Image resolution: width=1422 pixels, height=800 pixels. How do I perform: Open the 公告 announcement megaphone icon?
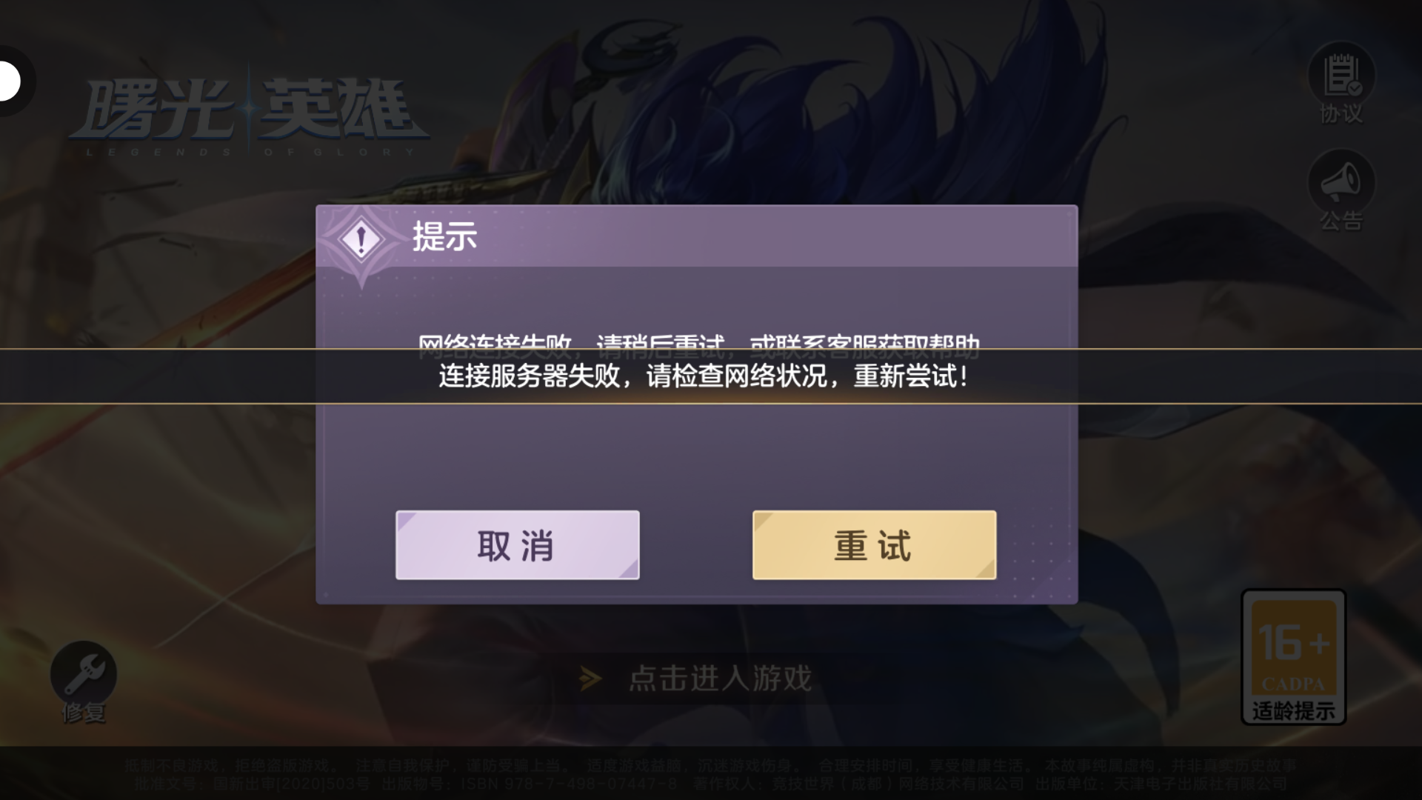tap(1341, 182)
